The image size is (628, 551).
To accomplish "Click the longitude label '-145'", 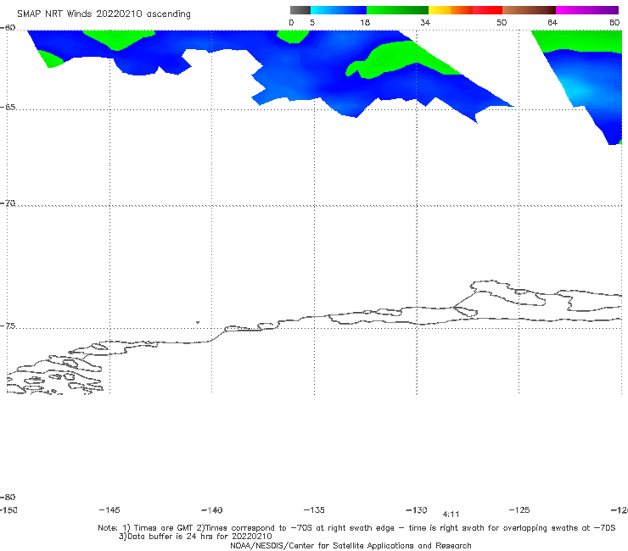I will [109, 510].
